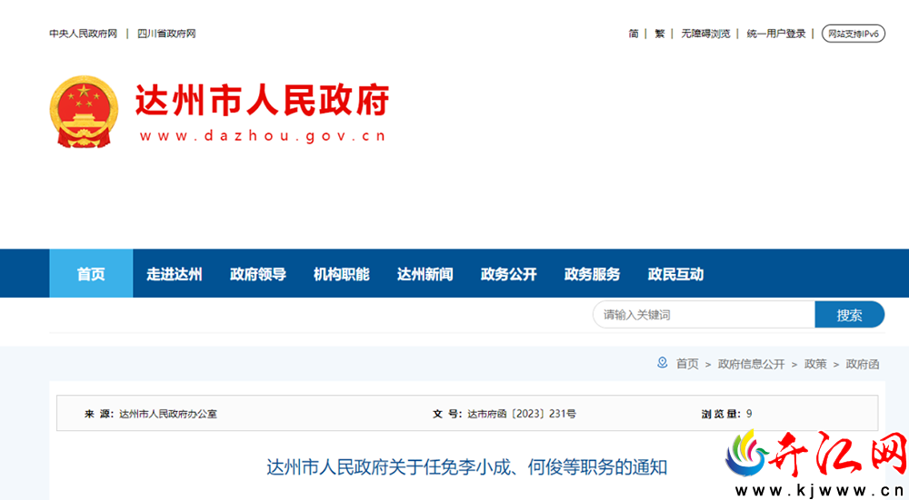Viewport: 909px width, 500px height.
Task: Open 四川省政府网 link
Action: [x=166, y=34]
